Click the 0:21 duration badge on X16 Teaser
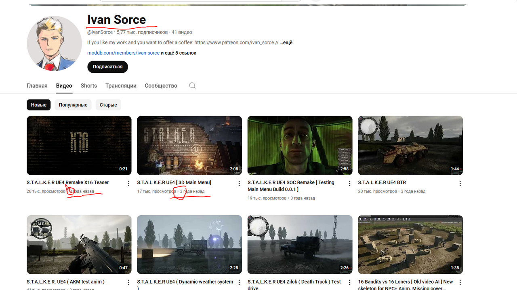Screen dimensions: 517x290 [123, 169]
